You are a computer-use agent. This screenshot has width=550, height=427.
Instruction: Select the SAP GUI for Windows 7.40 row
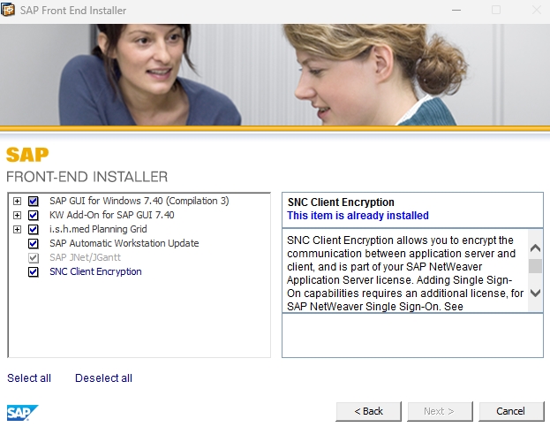pos(139,201)
